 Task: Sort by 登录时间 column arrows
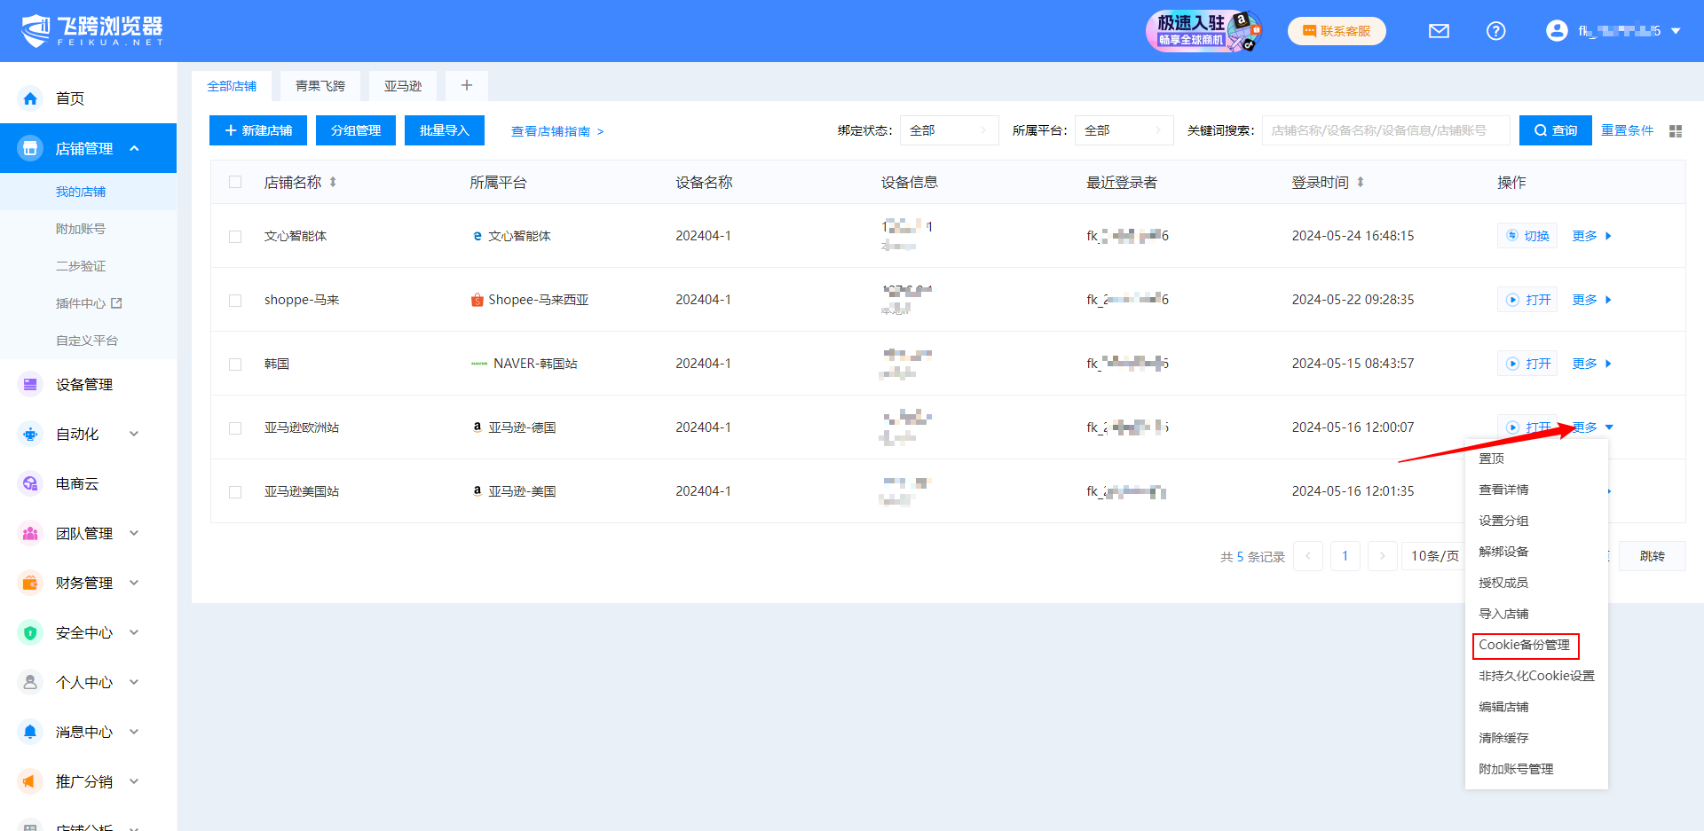tap(1360, 183)
